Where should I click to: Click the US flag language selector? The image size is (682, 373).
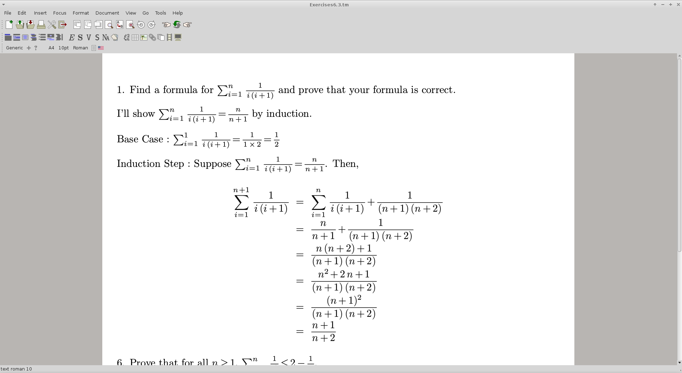click(101, 48)
